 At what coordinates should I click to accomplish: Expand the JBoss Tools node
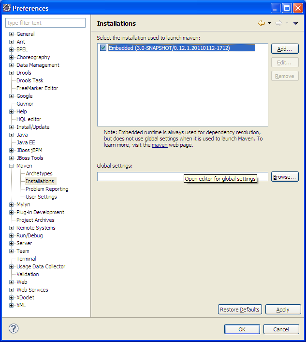click(11, 158)
